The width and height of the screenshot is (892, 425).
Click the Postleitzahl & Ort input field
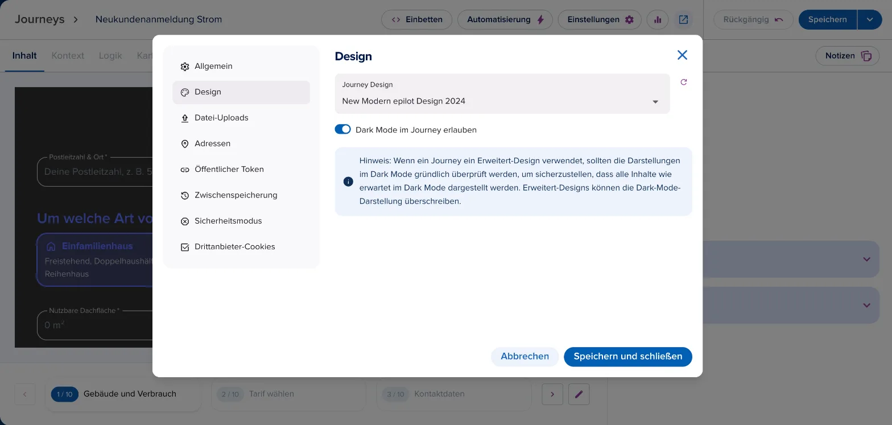(x=95, y=171)
